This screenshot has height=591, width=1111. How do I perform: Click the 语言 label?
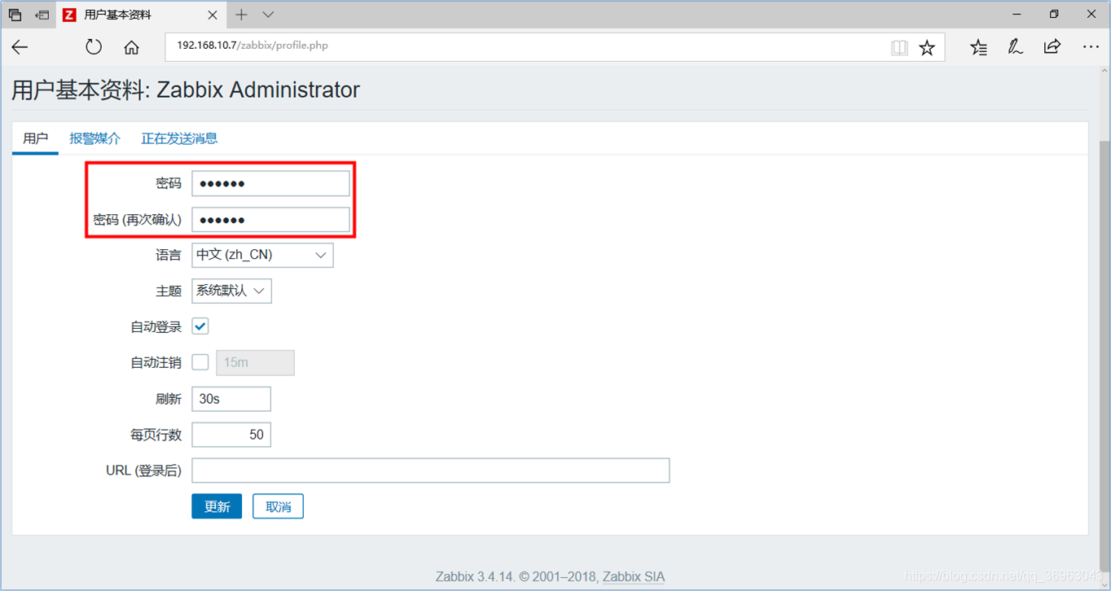click(169, 256)
